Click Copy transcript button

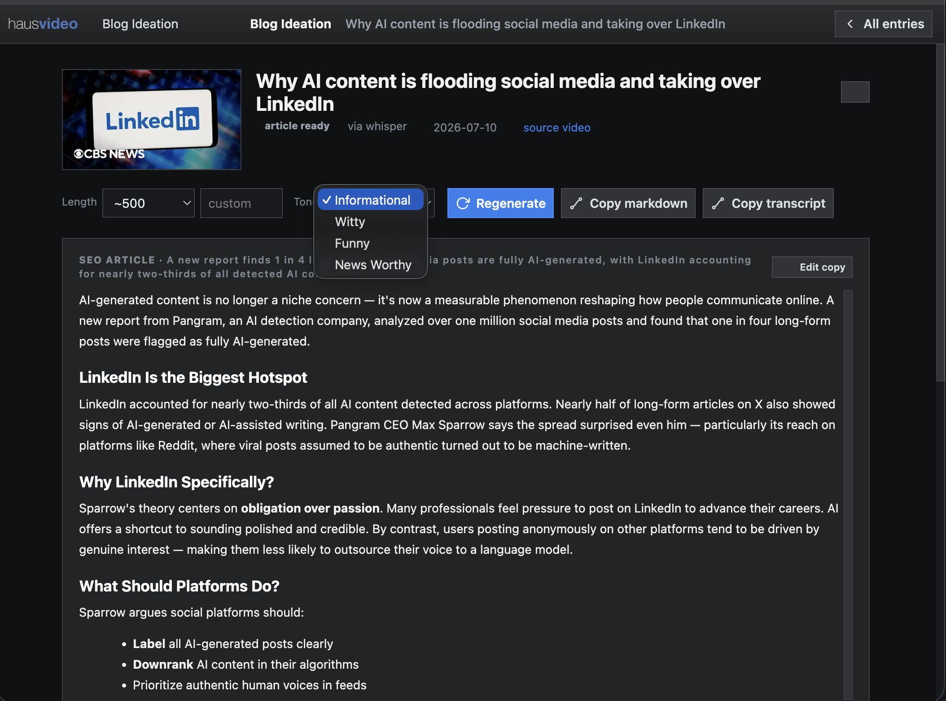pos(768,203)
